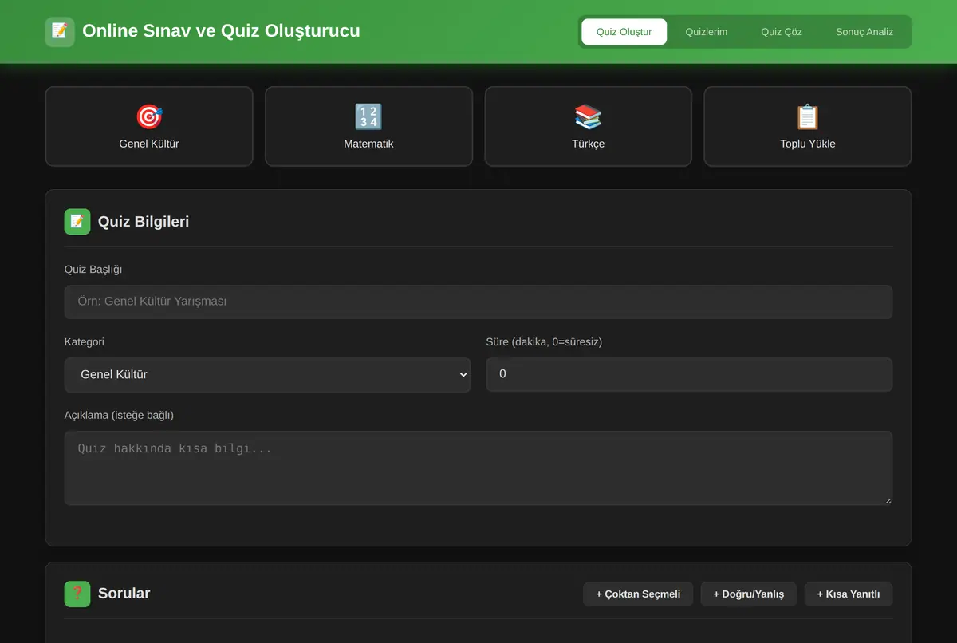Switch to Quiz Oluştur tab
The width and height of the screenshot is (957, 643).
coord(624,32)
